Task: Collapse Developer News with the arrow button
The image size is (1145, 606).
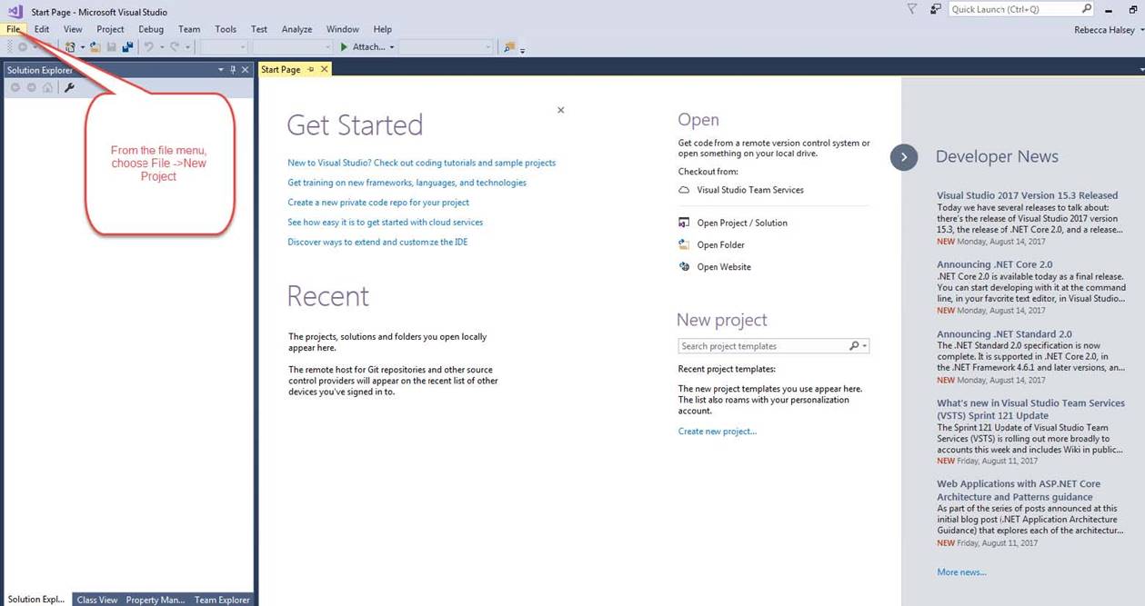Action: point(903,157)
